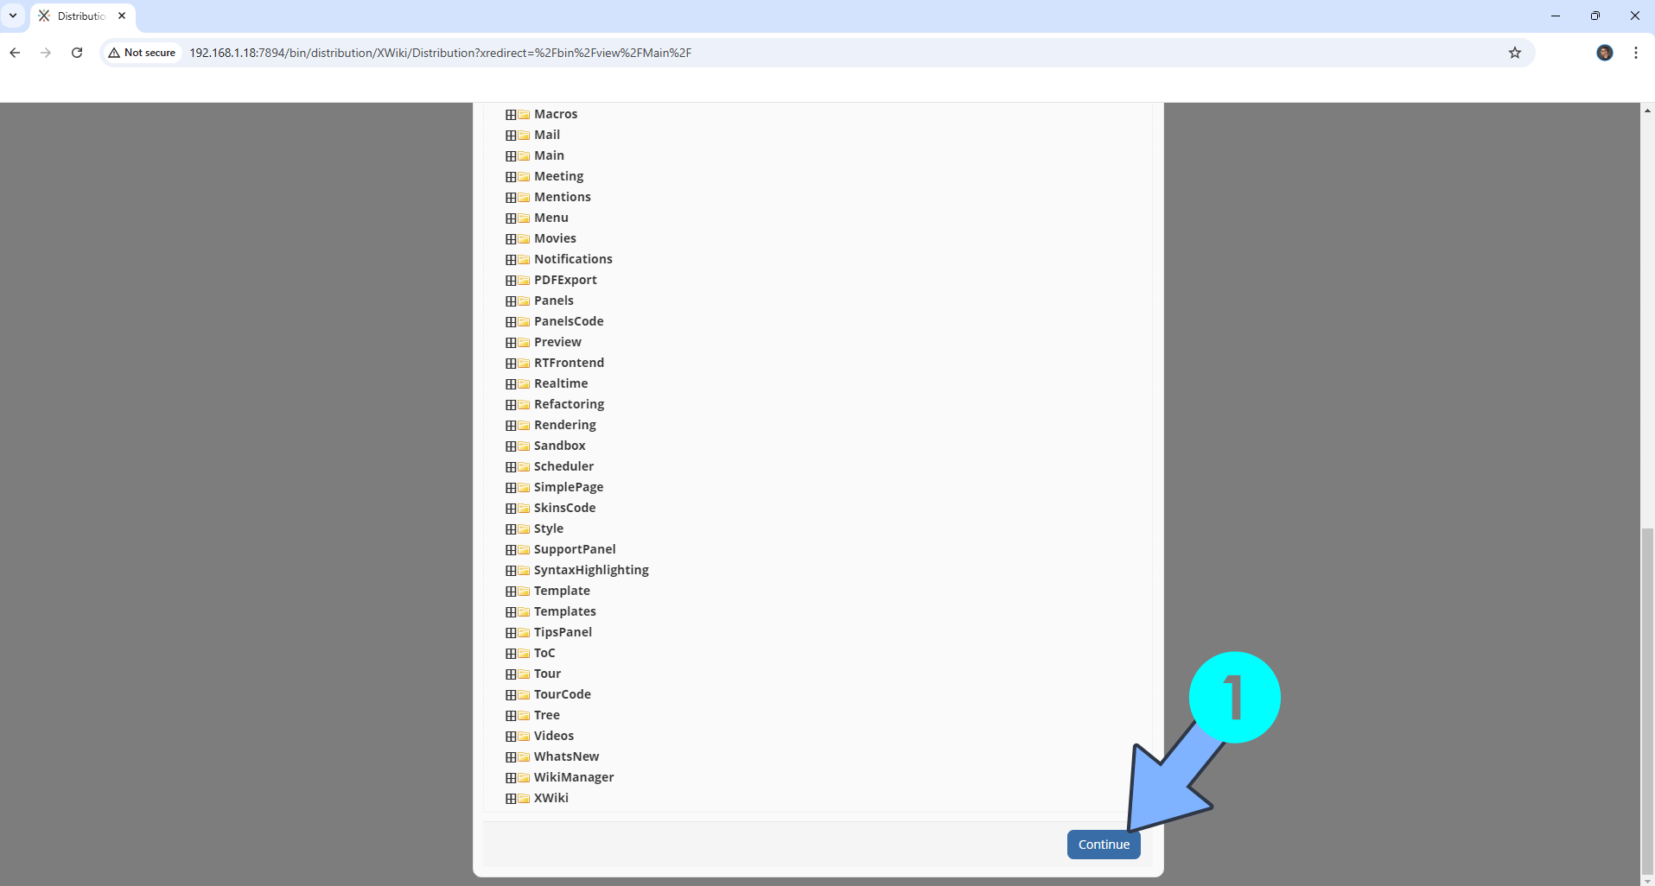Select the Videos tree item label
The image size is (1655, 886).
(x=554, y=736)
